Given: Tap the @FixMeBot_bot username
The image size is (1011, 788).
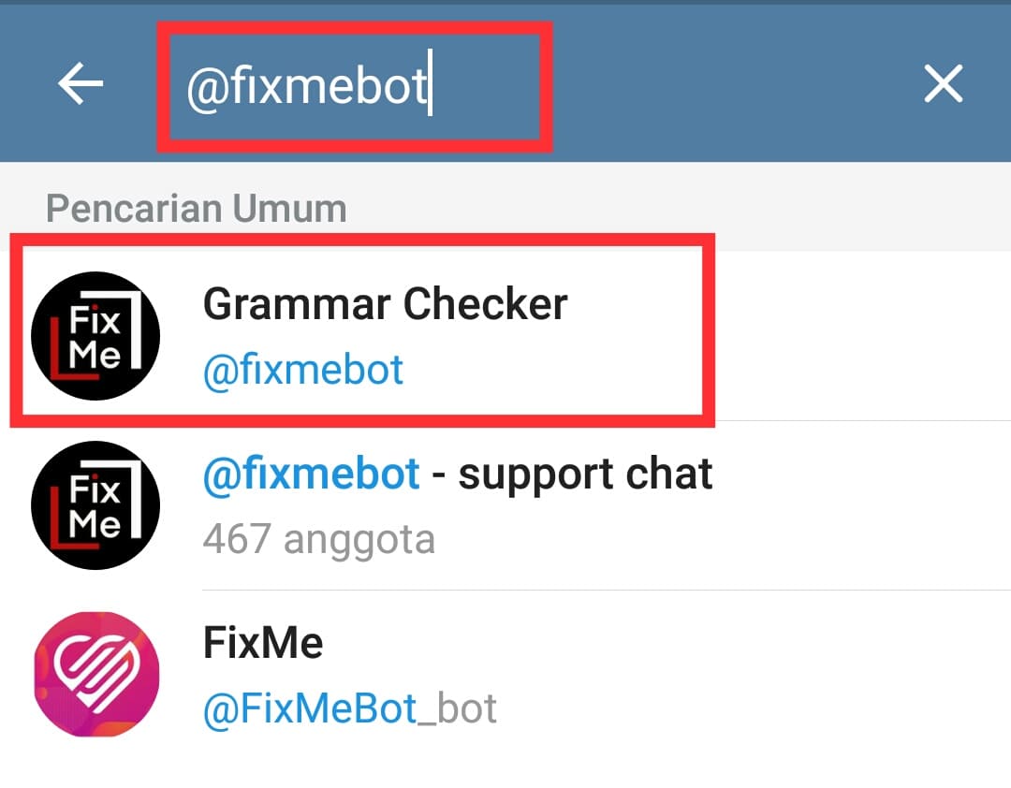Looking at the screenshot, I should pos(348,708).
